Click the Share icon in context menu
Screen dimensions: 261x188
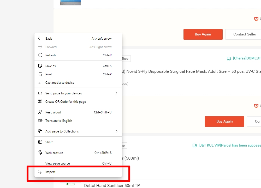[40, 142]
